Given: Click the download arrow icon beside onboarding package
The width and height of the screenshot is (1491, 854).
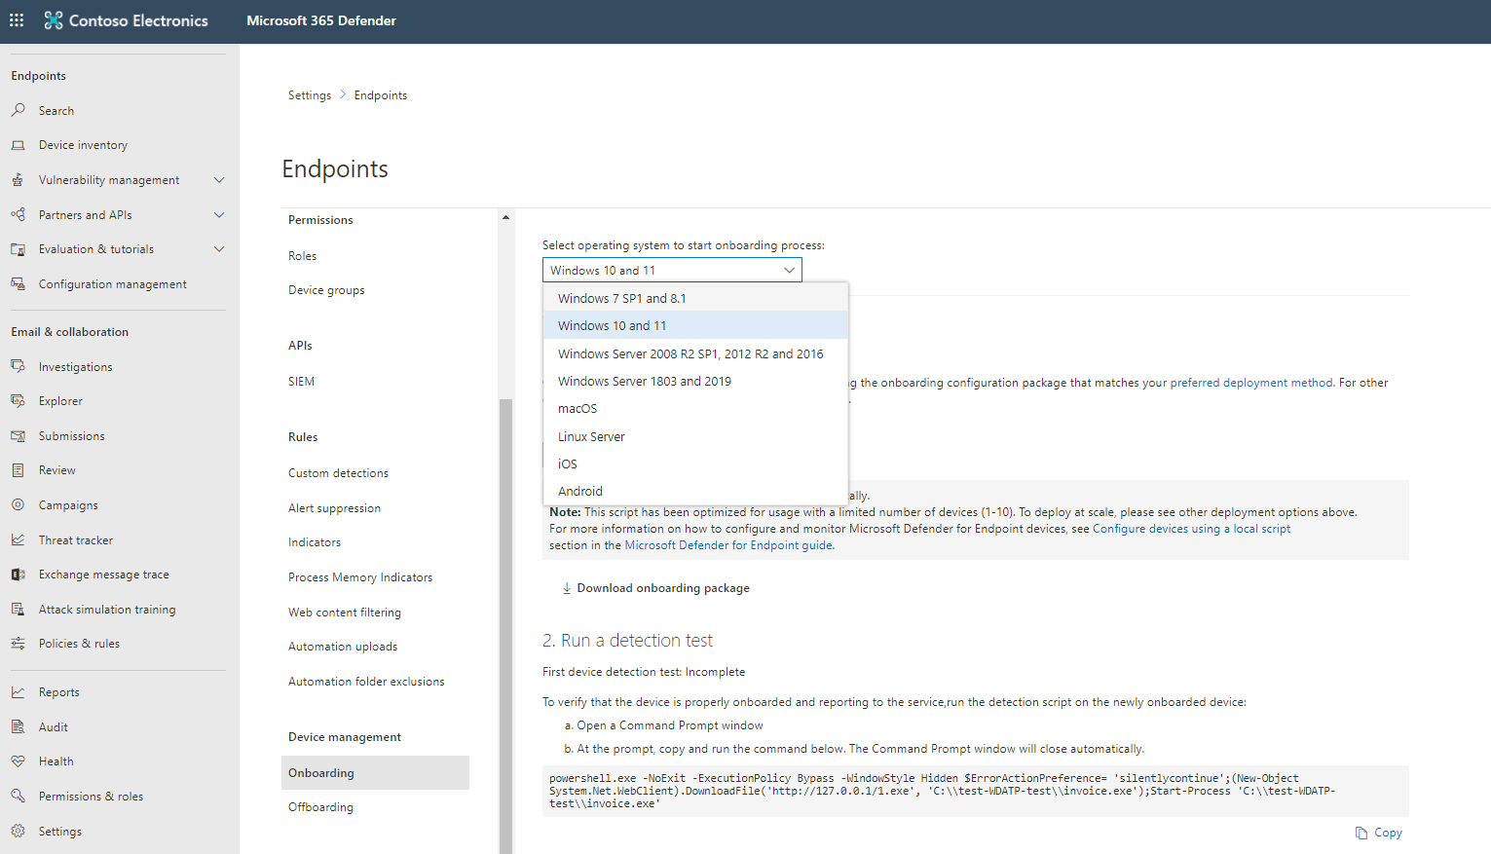Looking at the screenshot, I should click(567, 588).
